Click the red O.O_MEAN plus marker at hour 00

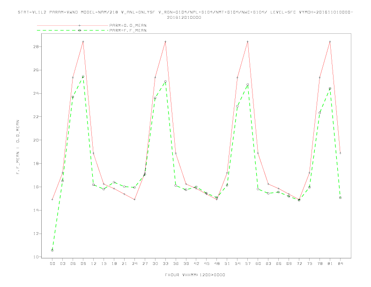[x=52, y=199]
